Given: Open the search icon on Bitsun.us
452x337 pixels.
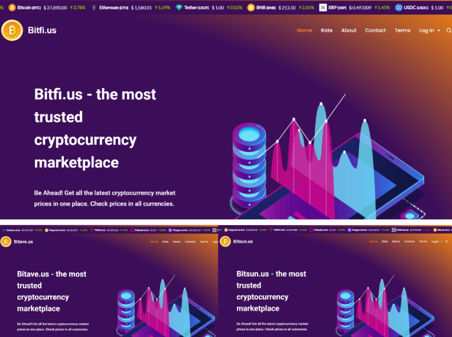Looking at the screenshot, I should [x=447, y=241].
